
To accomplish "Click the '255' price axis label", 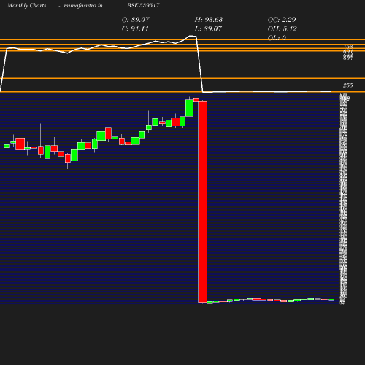I will coord(348,85).
